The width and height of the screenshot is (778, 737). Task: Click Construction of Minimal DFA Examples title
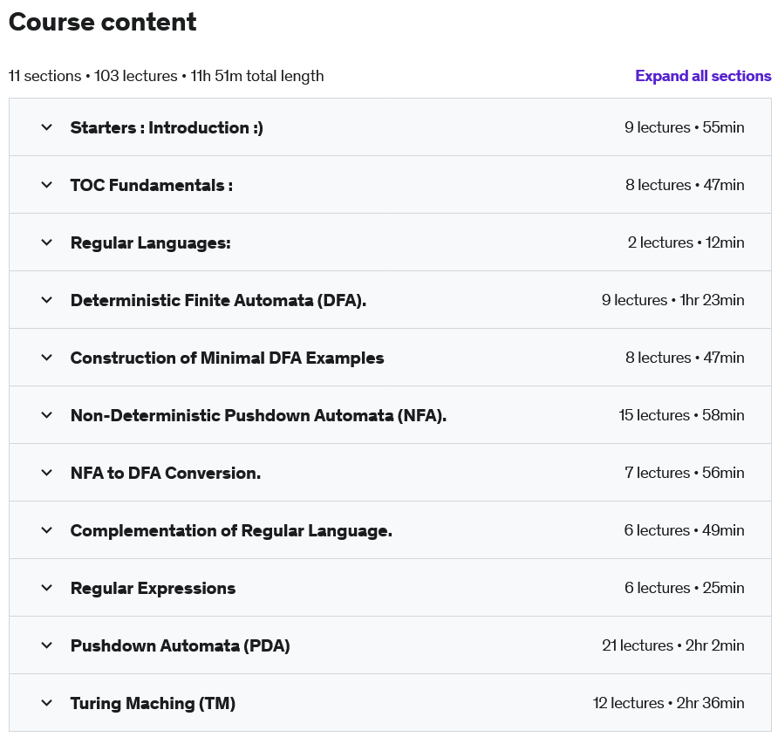pyautogui.click(x=228, y=358)
